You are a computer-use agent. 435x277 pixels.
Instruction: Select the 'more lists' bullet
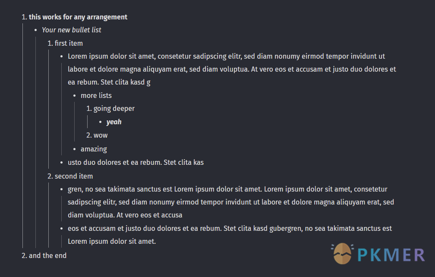(96, 95)
